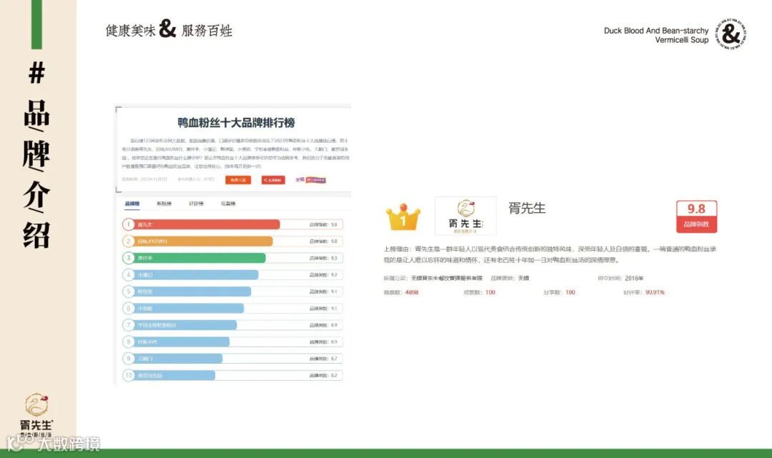Click the 2016年 founding year value

click(x=634, y=279)
